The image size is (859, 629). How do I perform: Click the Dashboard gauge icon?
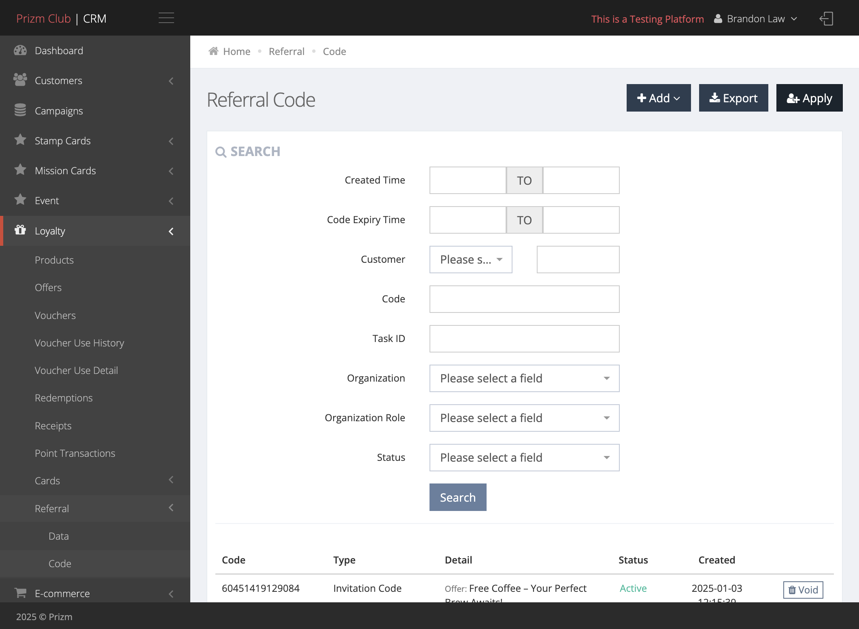click(20, 51)
